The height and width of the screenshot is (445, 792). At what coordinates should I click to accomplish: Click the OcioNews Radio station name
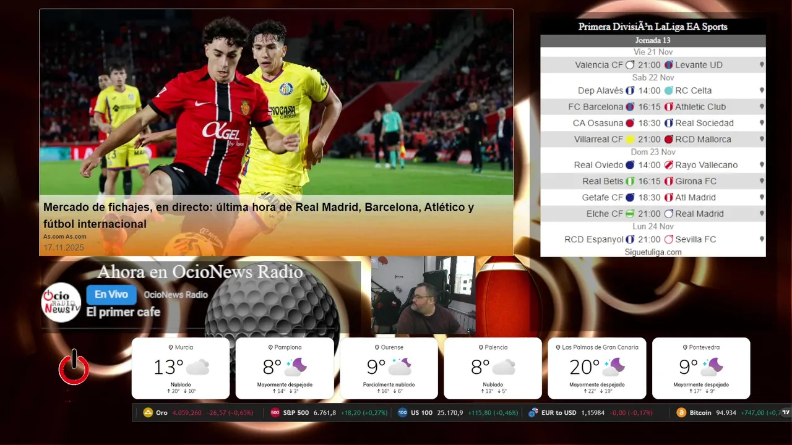176,295
